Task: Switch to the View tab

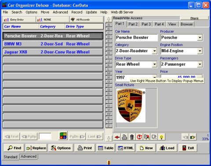Action: [x=172, y=24]
